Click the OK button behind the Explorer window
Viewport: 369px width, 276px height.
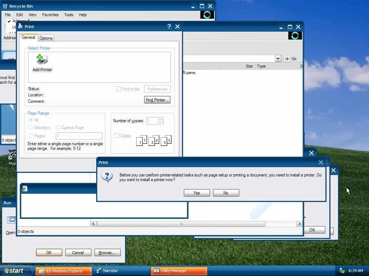click(314, 230)
